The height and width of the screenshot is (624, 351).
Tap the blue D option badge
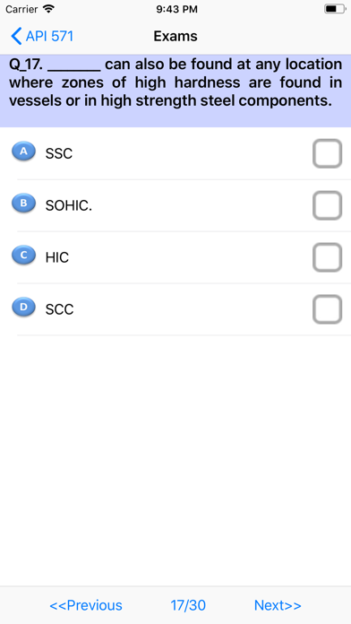[23, 308]
